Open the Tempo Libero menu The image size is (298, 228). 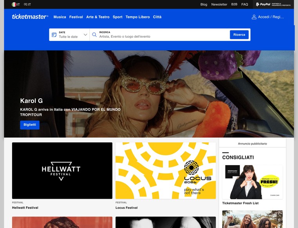[138, 17]
